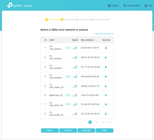The height and width of the screenshot is (140, 154).
Task: Click the MAC address in TP-Link_Guest_5G row
Action: 90,86
